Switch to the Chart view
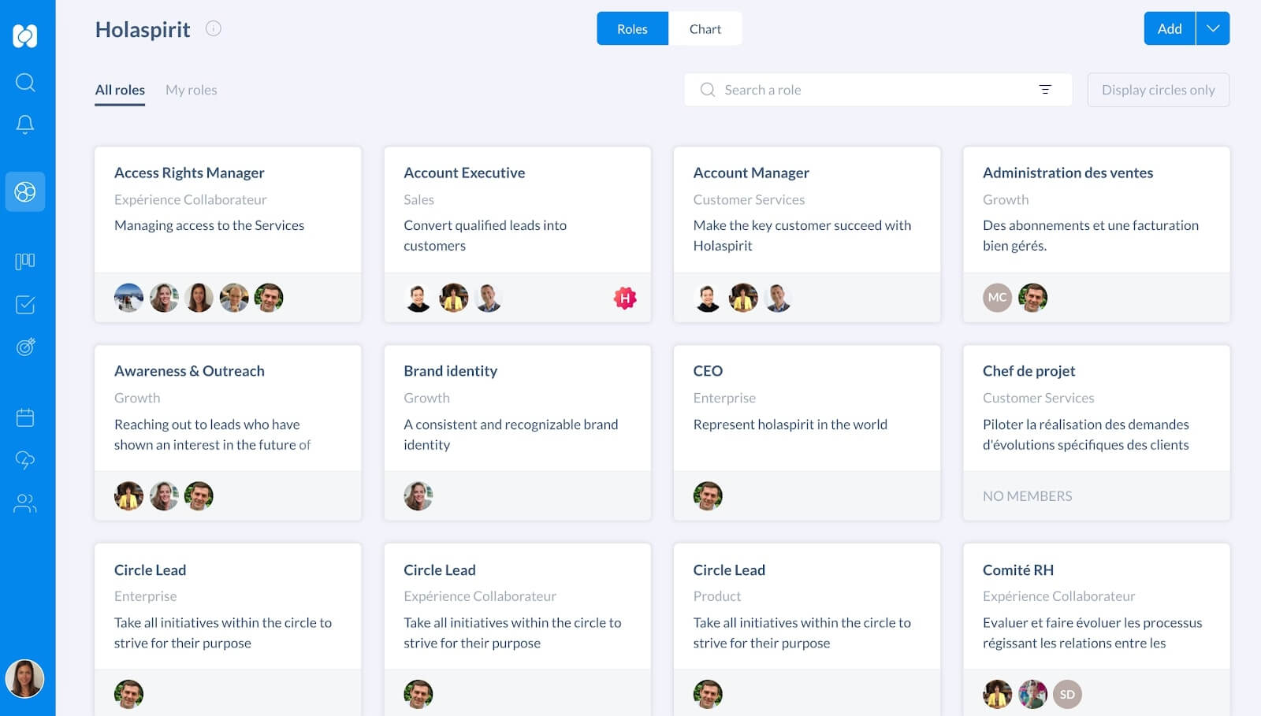This screenshot has height=716, width=1261. (705, 28)
